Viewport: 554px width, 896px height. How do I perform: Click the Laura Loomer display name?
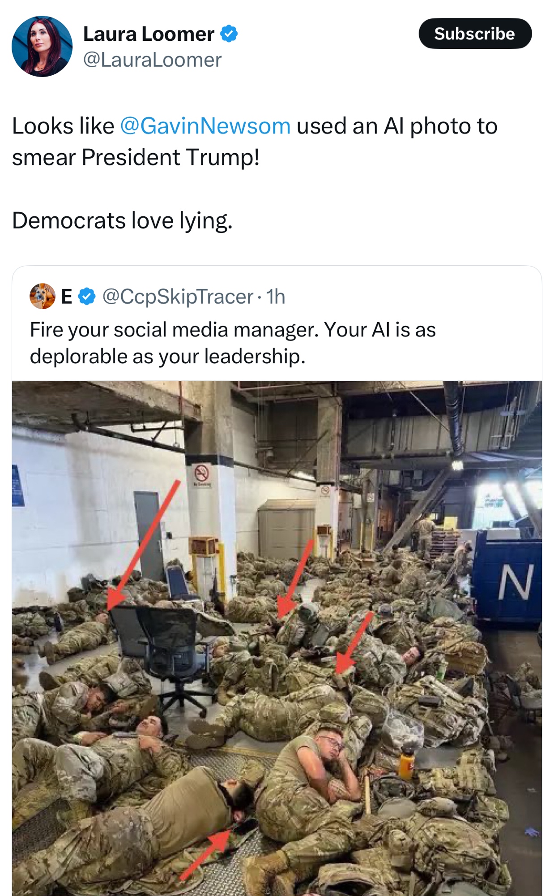coord(149,34)
